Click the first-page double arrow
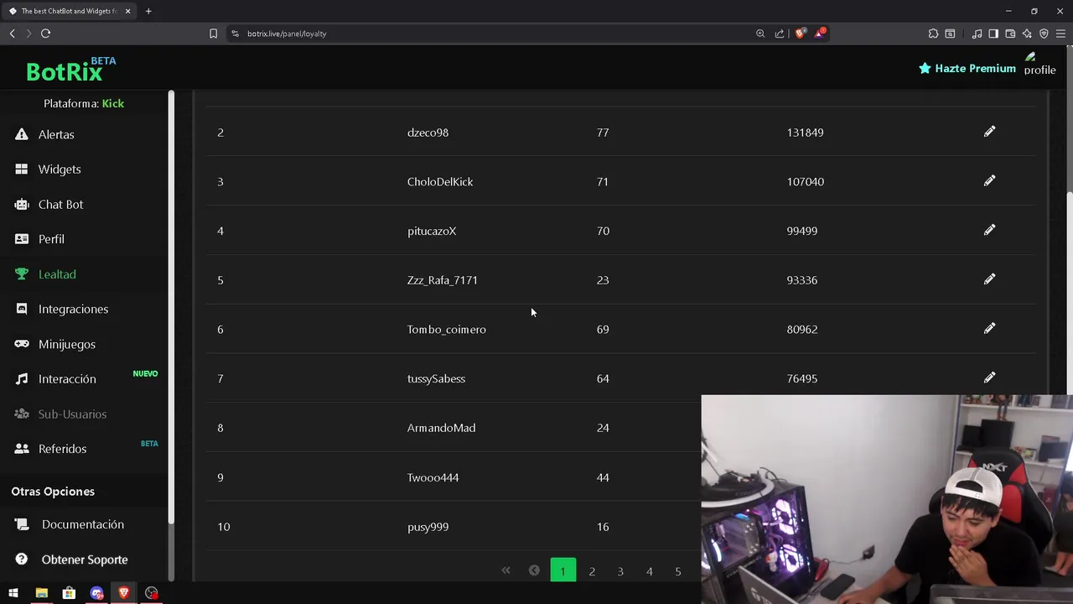Viewport: 1073px width, 604px height. (x=505, y=570)
